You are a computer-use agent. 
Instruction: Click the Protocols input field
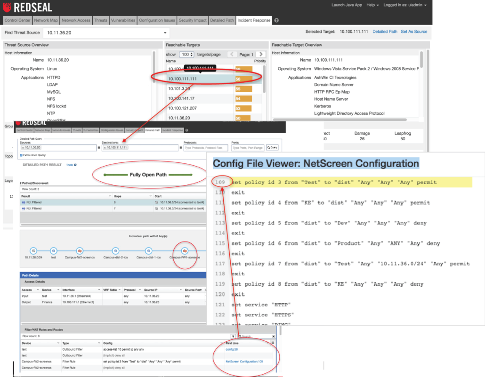206,148
